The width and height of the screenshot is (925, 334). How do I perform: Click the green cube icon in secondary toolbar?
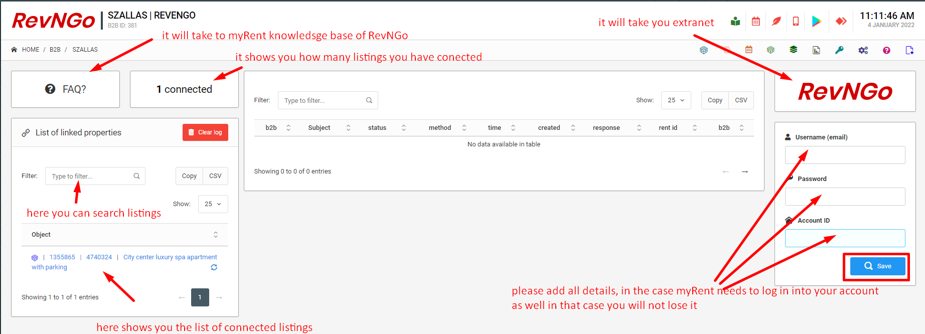click(771, 50)
